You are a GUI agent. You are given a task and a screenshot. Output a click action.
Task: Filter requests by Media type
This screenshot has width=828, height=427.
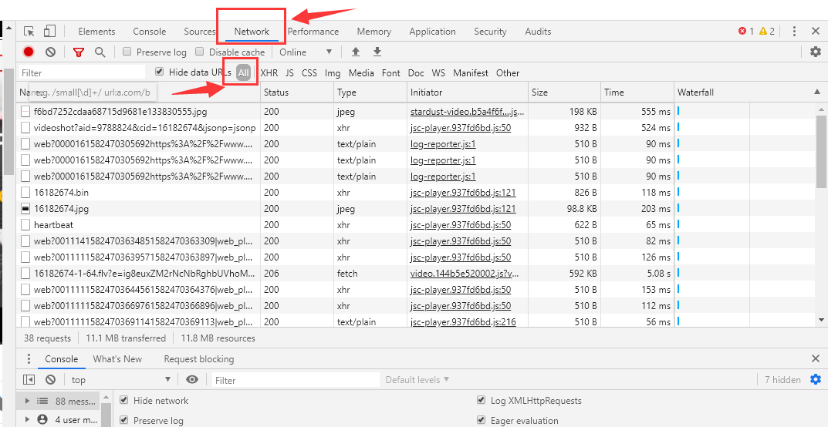pyautogui.click(x=361, y=72)
